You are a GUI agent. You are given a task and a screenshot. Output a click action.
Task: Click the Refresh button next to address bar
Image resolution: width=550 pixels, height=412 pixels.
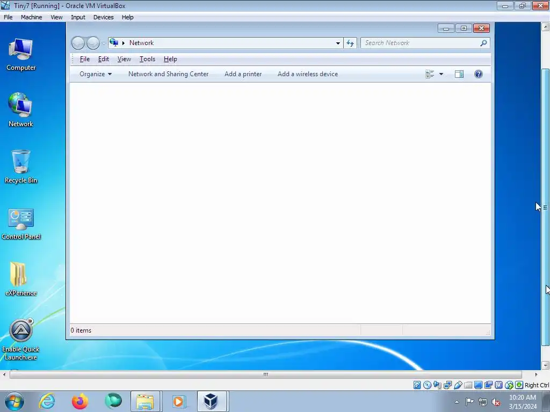click(x=350, y=43)
